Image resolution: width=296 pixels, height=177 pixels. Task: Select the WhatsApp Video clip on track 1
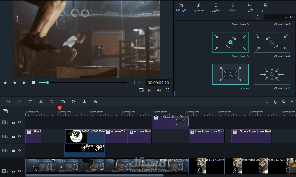coord(257,165)
